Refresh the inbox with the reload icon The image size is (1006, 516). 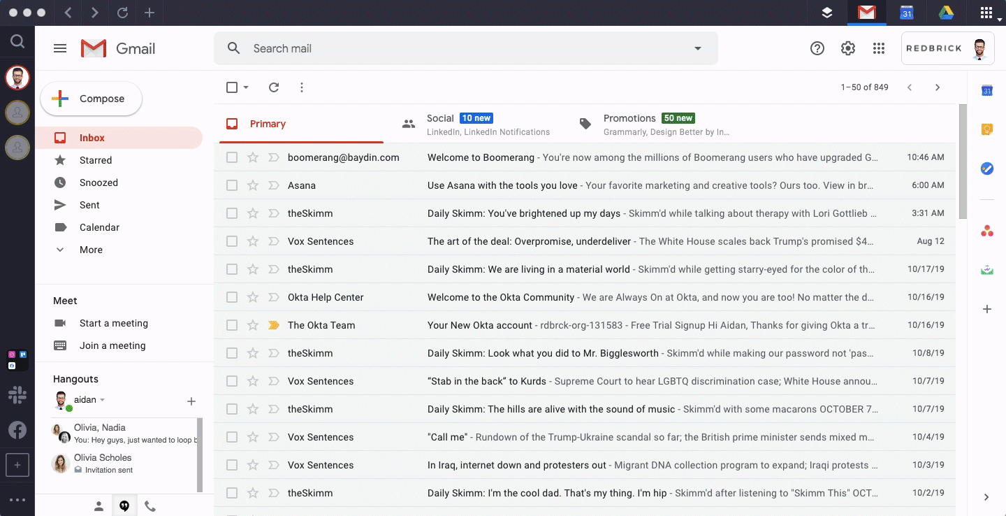pos(274,87)
